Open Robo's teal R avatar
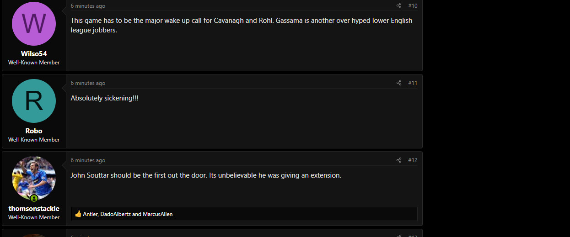 [34, 101]
